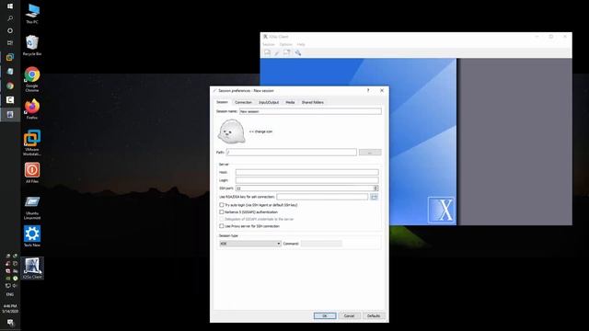Click the change icon link text
This screenshot has height=331, width=589.
coord(260,131)
